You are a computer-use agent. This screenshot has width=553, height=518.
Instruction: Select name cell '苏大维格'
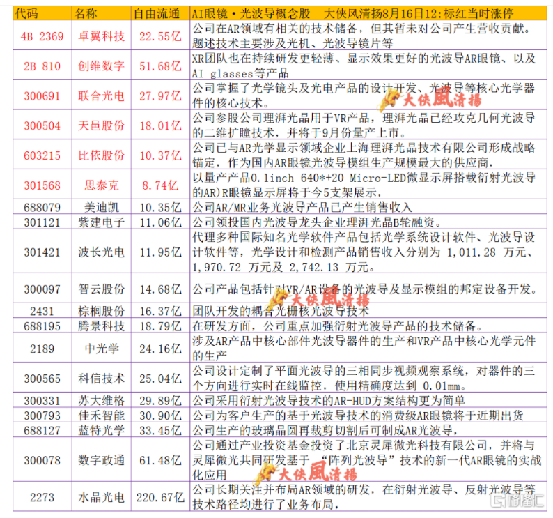pos(102,400)
